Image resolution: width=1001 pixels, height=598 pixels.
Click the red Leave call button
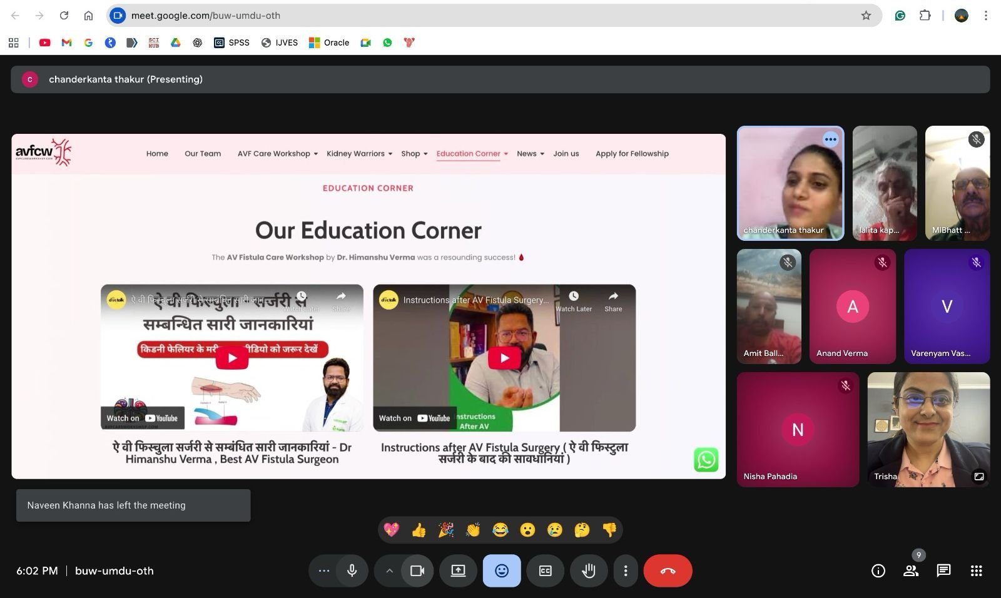tap(668, 570)
